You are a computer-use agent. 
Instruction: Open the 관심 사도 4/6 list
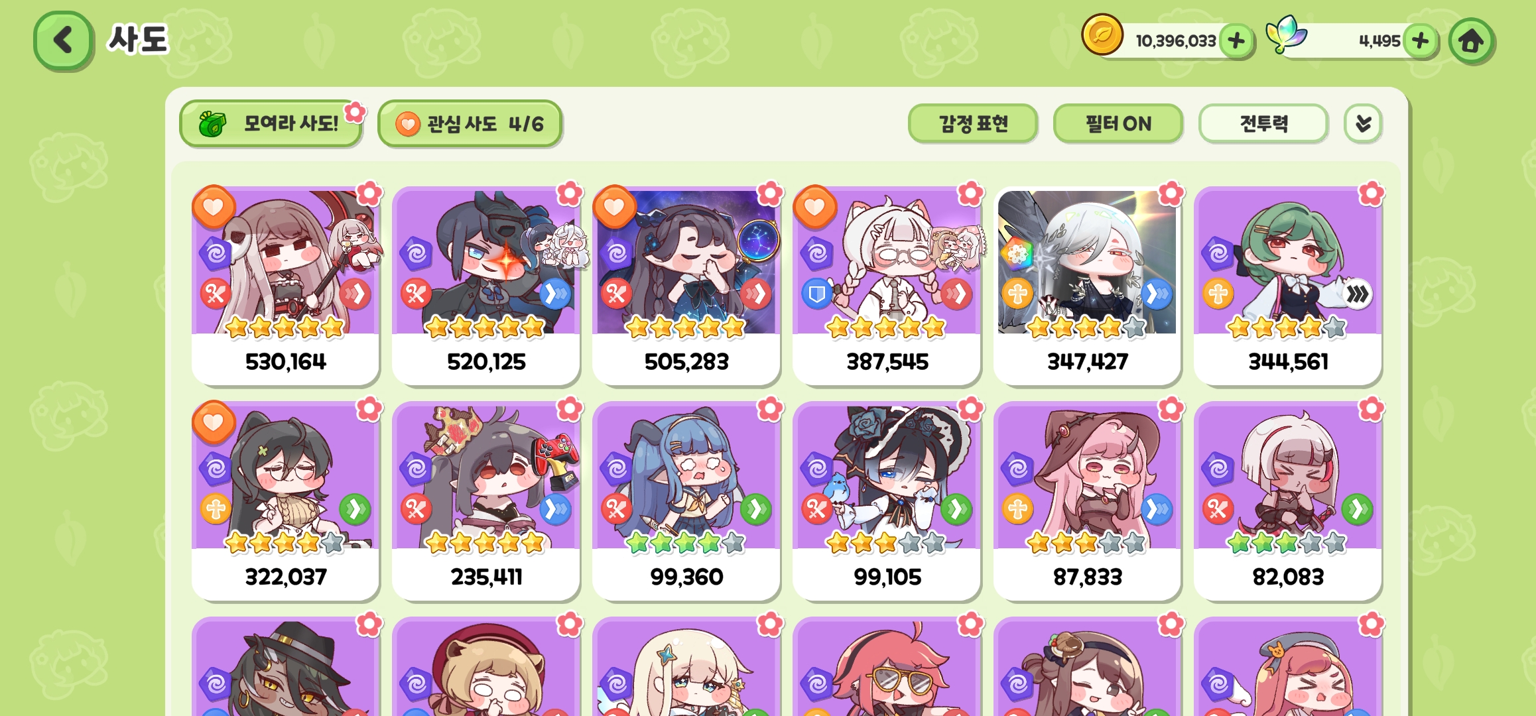[x=470, y=124]
